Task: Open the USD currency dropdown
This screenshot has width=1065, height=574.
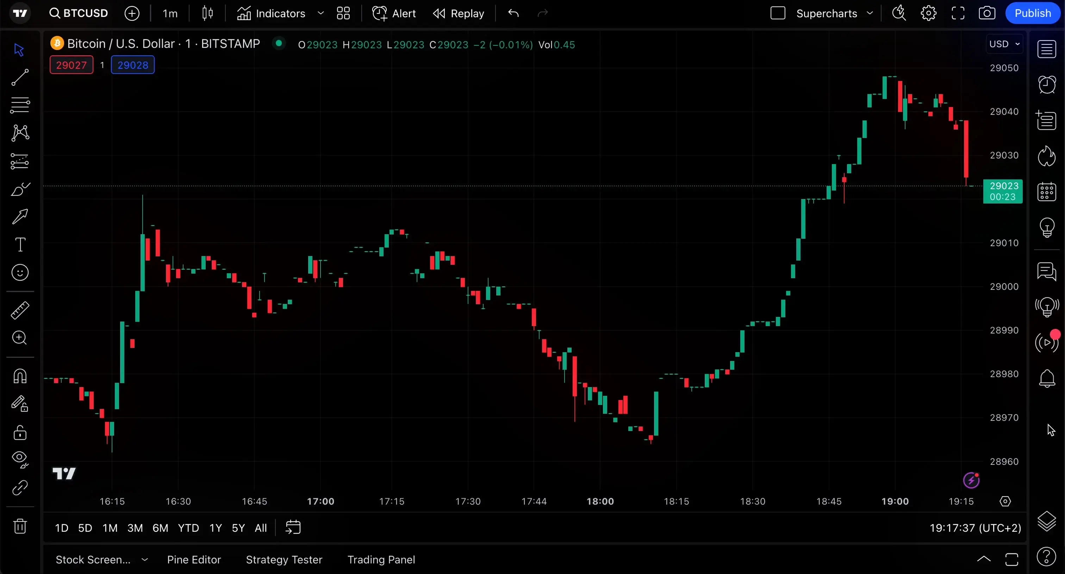Action: (1005, 44)
